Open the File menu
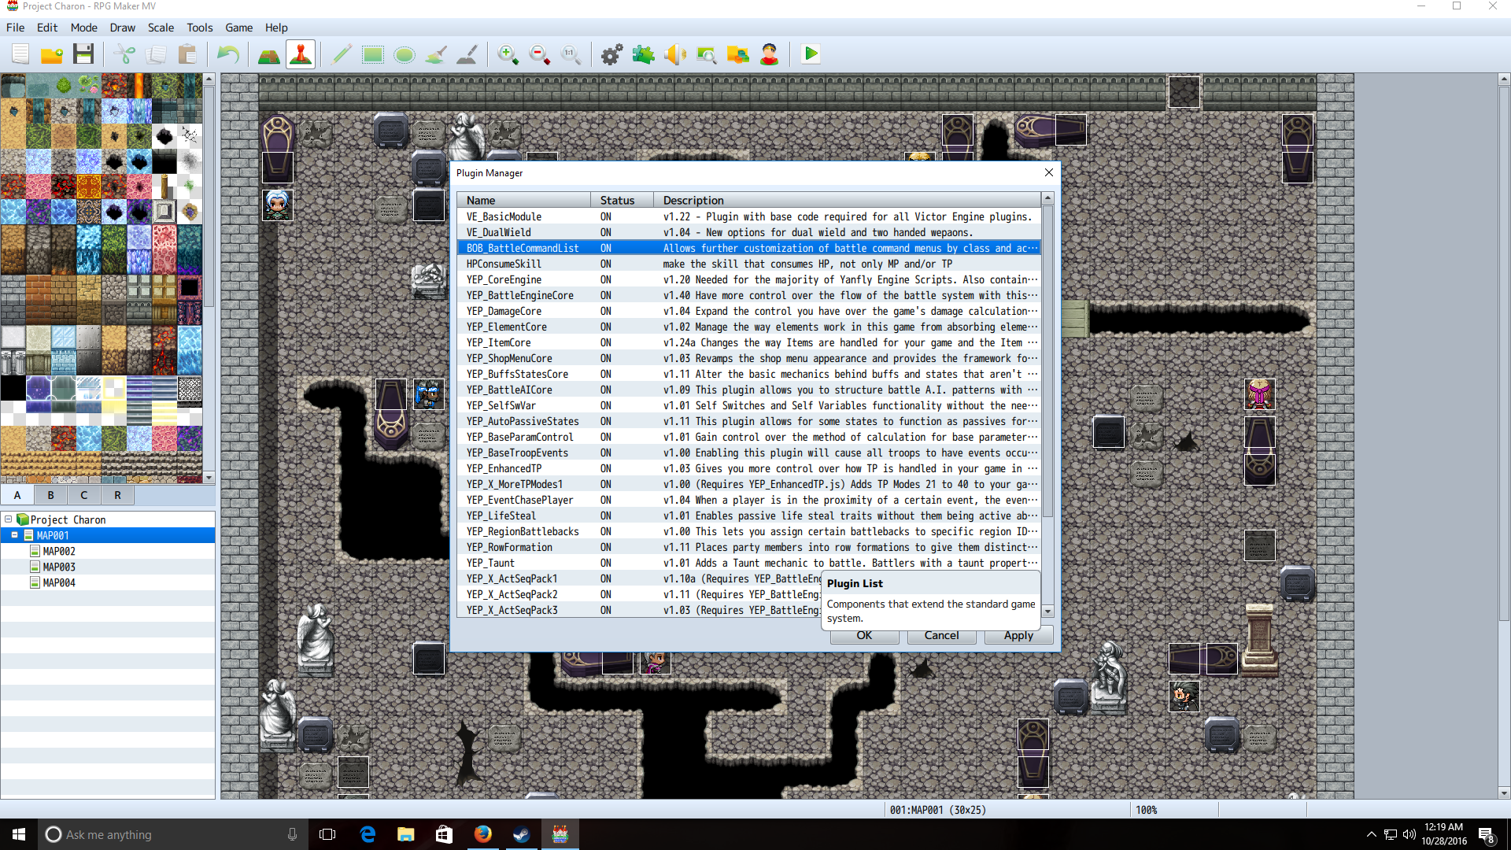 (16, 28)
